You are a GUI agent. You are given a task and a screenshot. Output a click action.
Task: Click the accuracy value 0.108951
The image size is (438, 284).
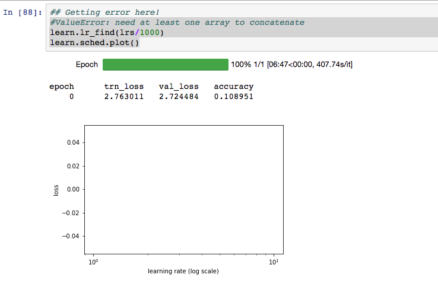[233, 96]
